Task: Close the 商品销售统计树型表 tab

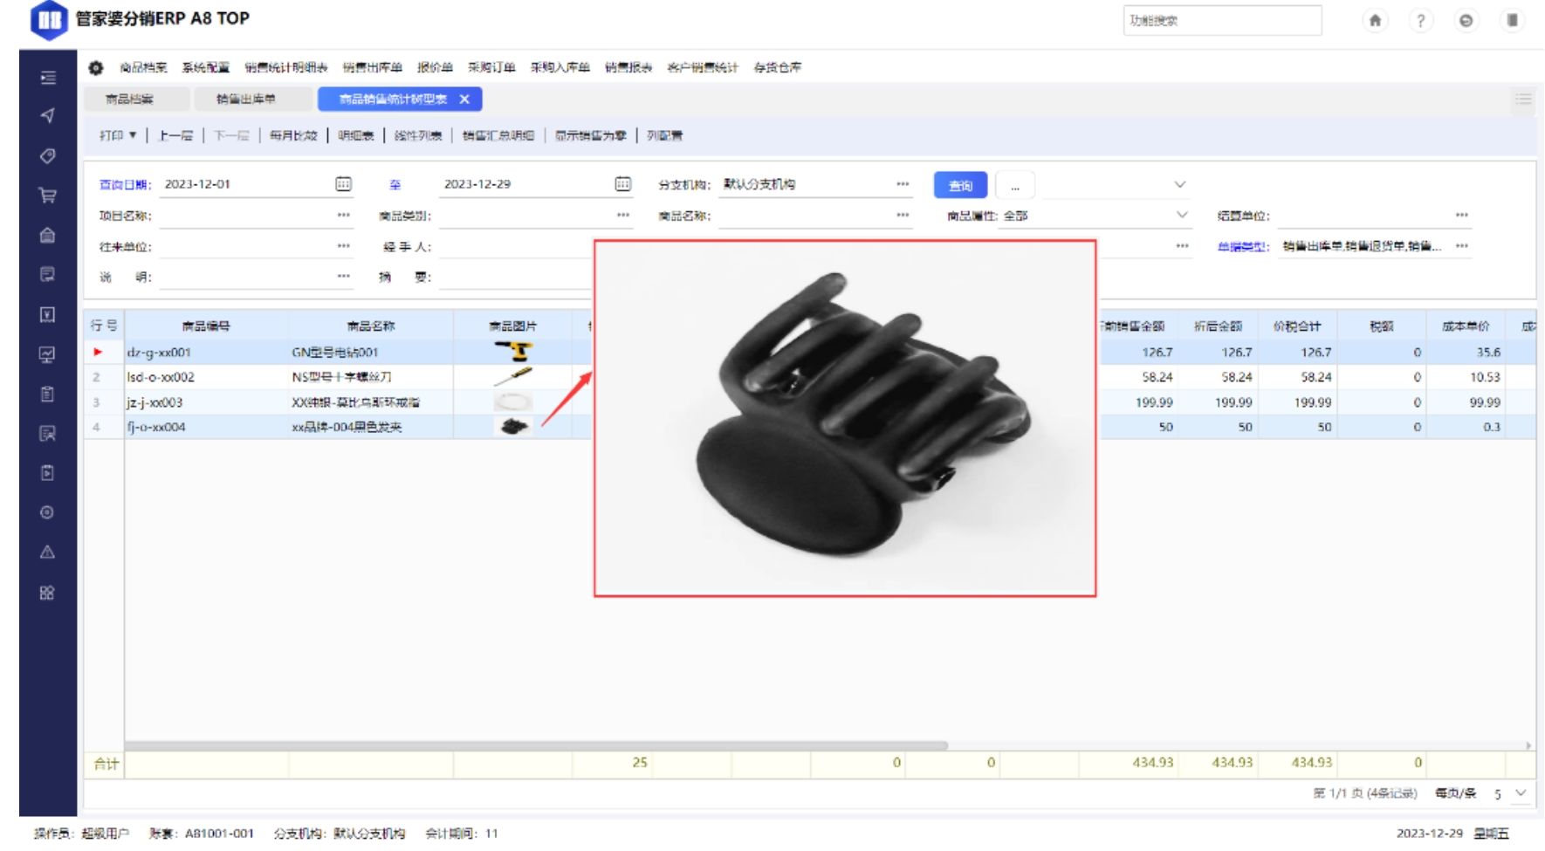Action: [464, 100]
